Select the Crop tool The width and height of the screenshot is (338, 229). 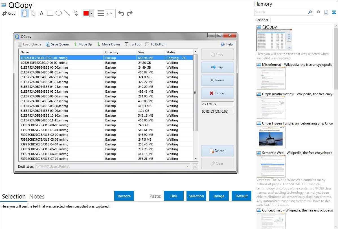click(9, 13)
